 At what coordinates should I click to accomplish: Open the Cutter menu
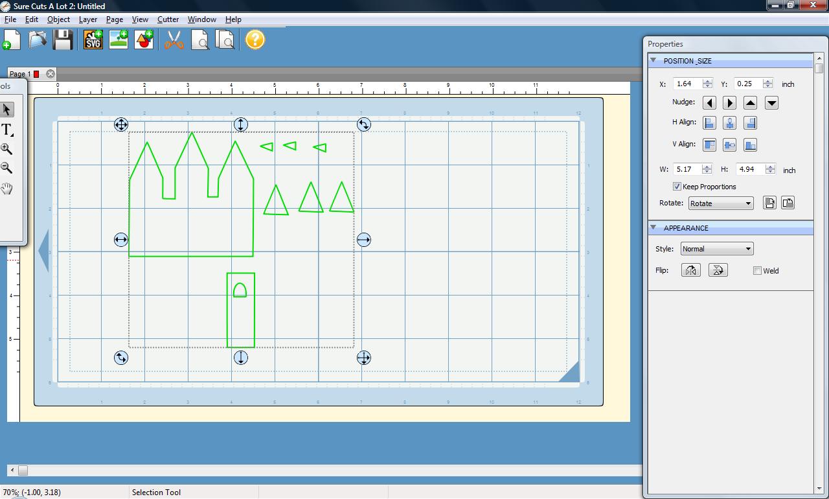pyautogui.click(x=168, y=19)
